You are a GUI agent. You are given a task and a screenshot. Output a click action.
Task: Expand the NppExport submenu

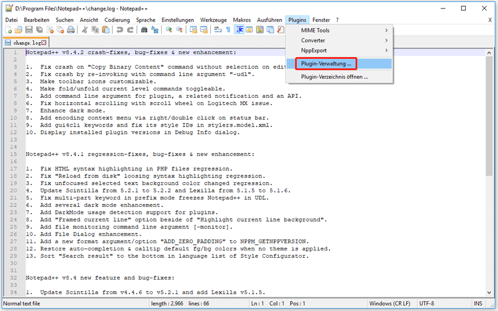[339, 50]
